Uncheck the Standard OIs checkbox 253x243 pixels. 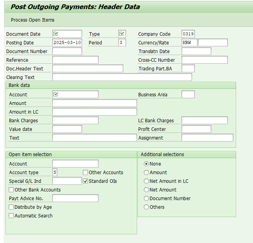click(86, 181)
